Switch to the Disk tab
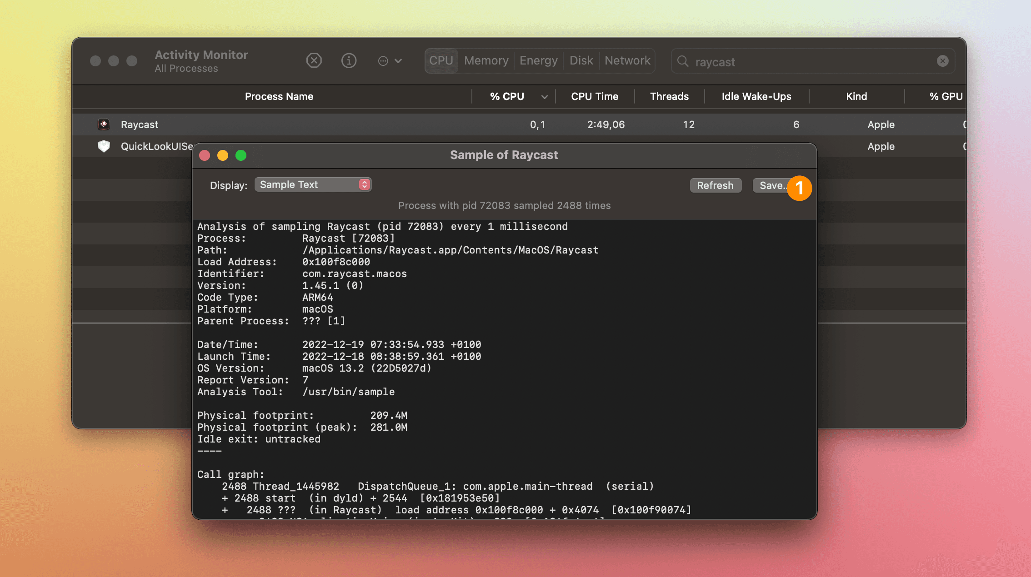 (581, 60)
